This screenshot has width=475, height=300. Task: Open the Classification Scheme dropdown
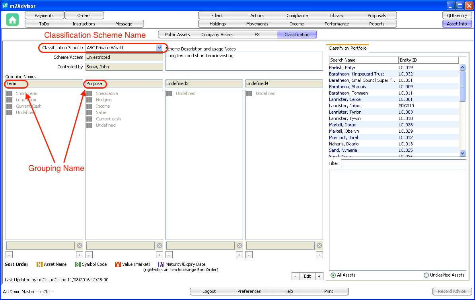click(159, 48)
